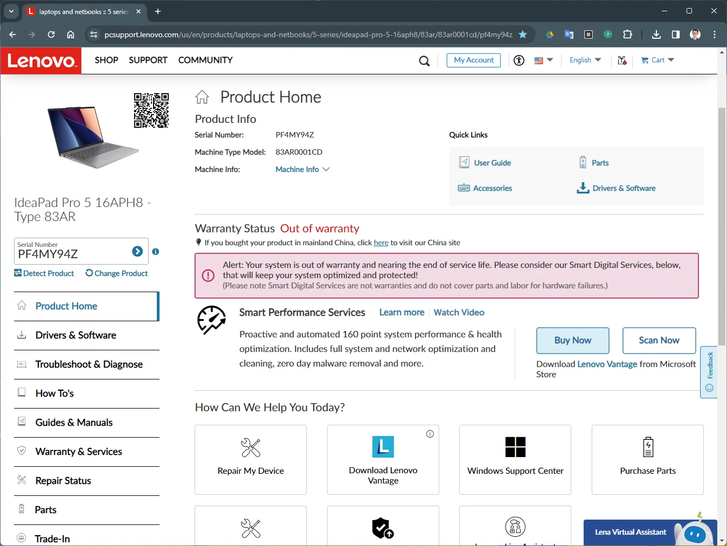
Task: Open the Accessories quick link
Action: point(485,188)
